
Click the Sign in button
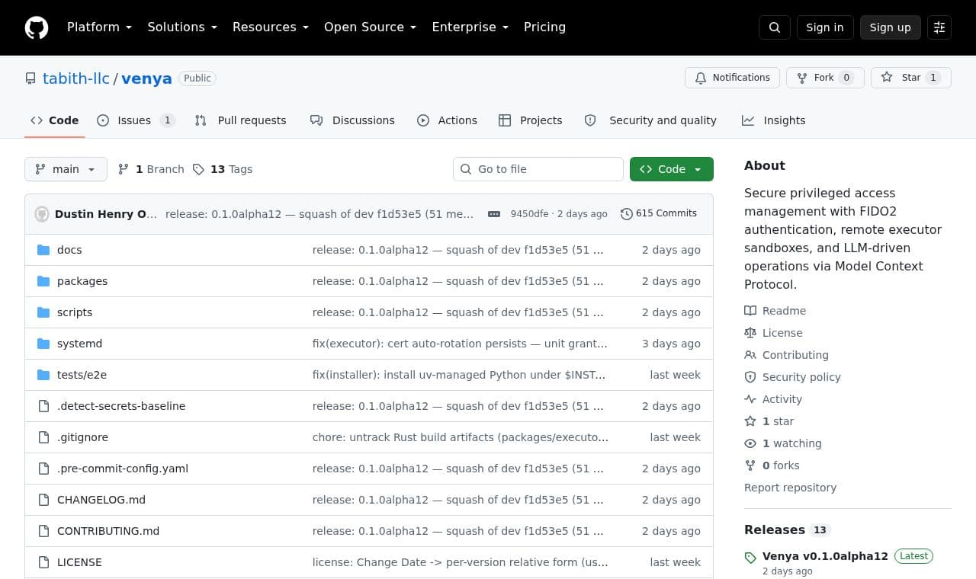coord(825,27)
